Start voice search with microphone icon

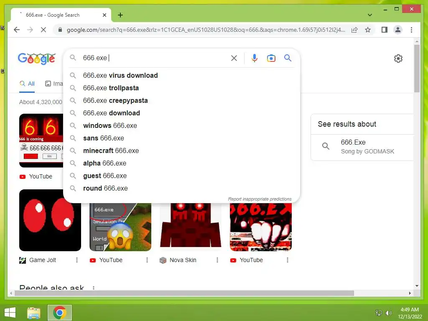pos(255,58)
